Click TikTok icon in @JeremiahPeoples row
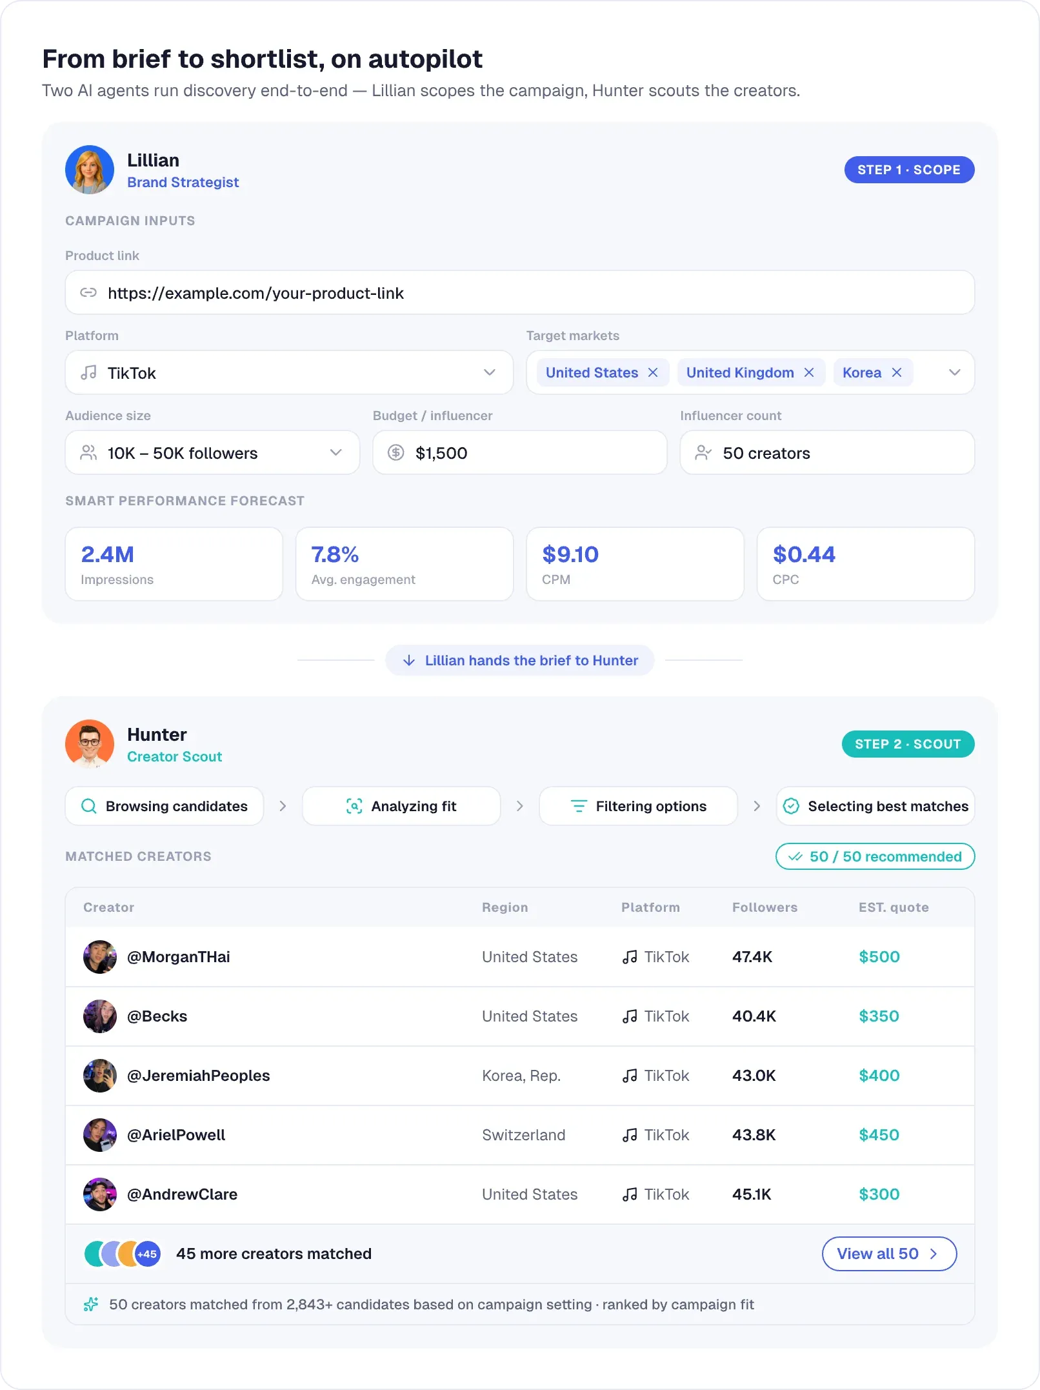The width and height of the screenshot is (1040, 1390). (630, 1076)
